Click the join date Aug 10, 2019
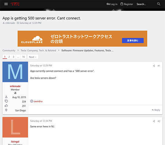This screenshot has width=165, height=145. pos(19,97)
